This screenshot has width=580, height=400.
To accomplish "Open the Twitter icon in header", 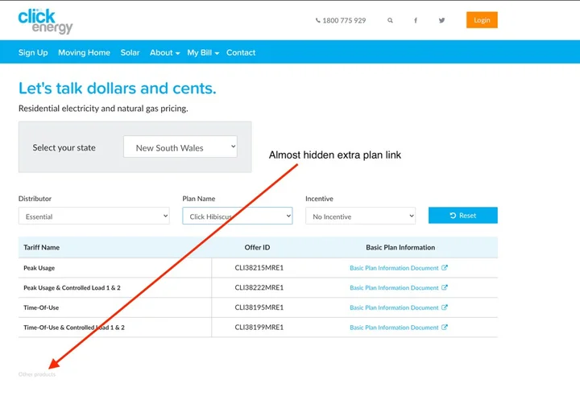I will tap(441, 20).
